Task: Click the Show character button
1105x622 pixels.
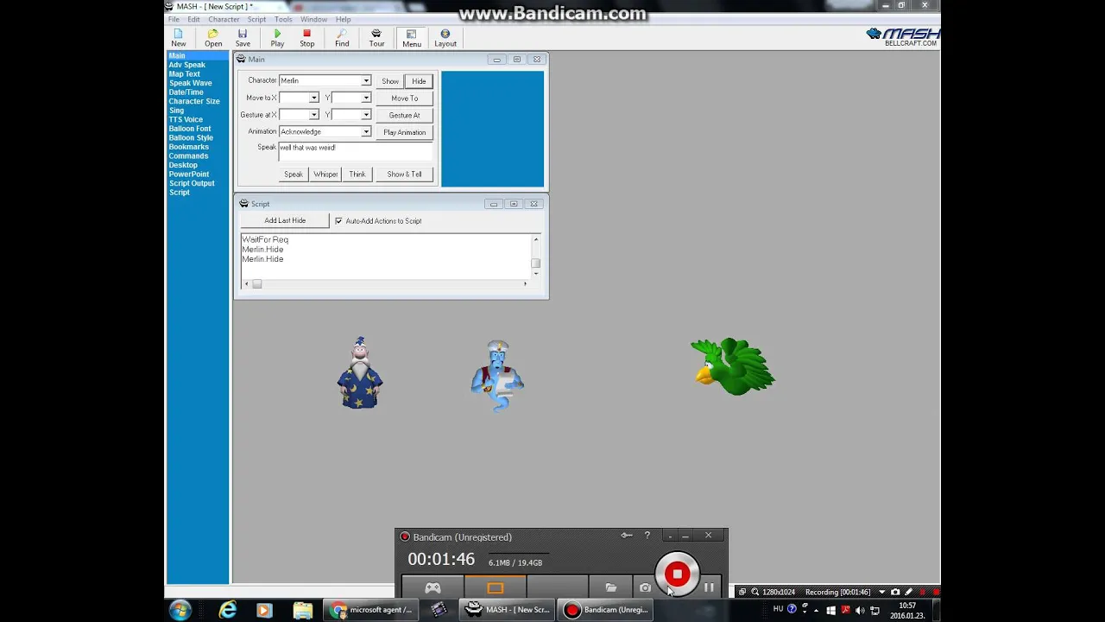Action: click(x=390, y=81)
